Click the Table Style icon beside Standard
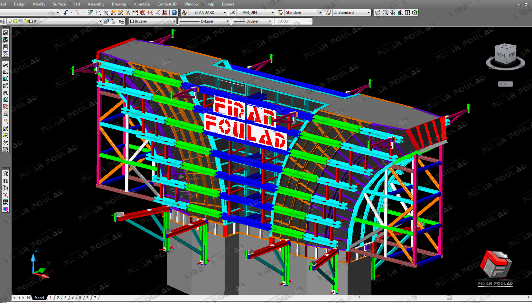 (x=280, y=13)
